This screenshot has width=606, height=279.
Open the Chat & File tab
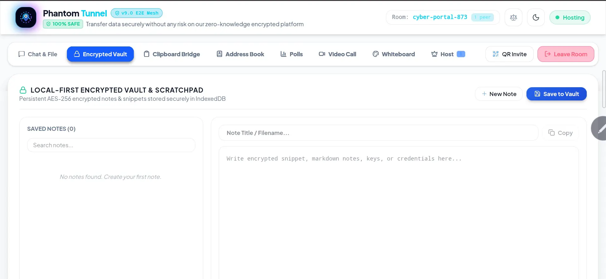click(38, 54)
